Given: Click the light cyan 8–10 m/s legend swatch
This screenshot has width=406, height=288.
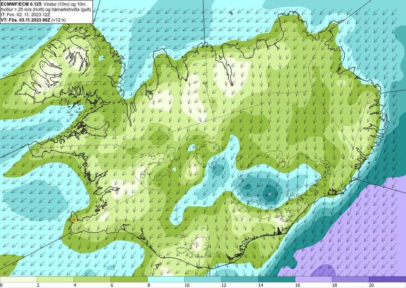Looking at the screenshot, I should (166, 279).
